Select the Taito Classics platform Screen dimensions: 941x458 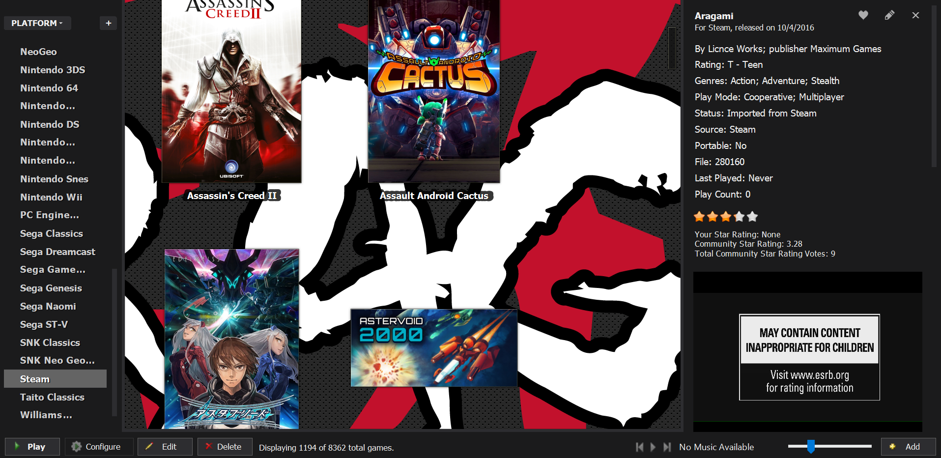coord(52,397)
